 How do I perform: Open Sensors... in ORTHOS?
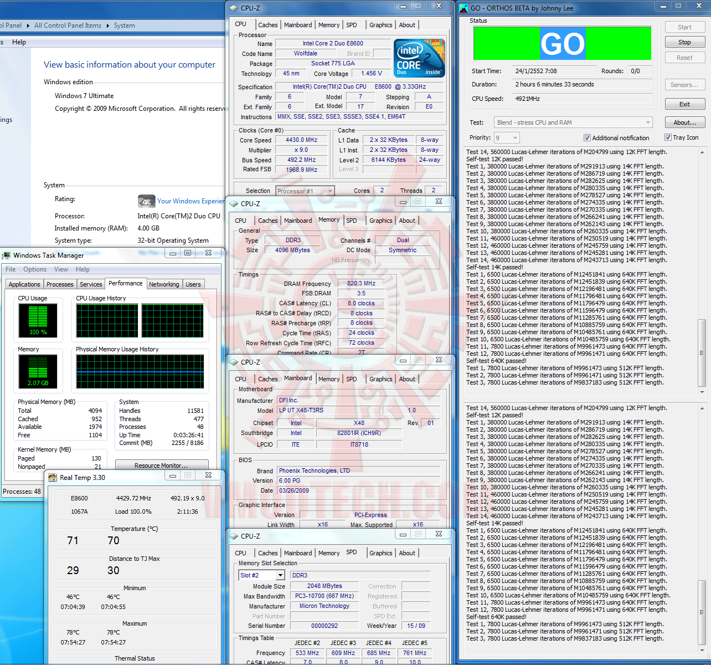(684, 85)
